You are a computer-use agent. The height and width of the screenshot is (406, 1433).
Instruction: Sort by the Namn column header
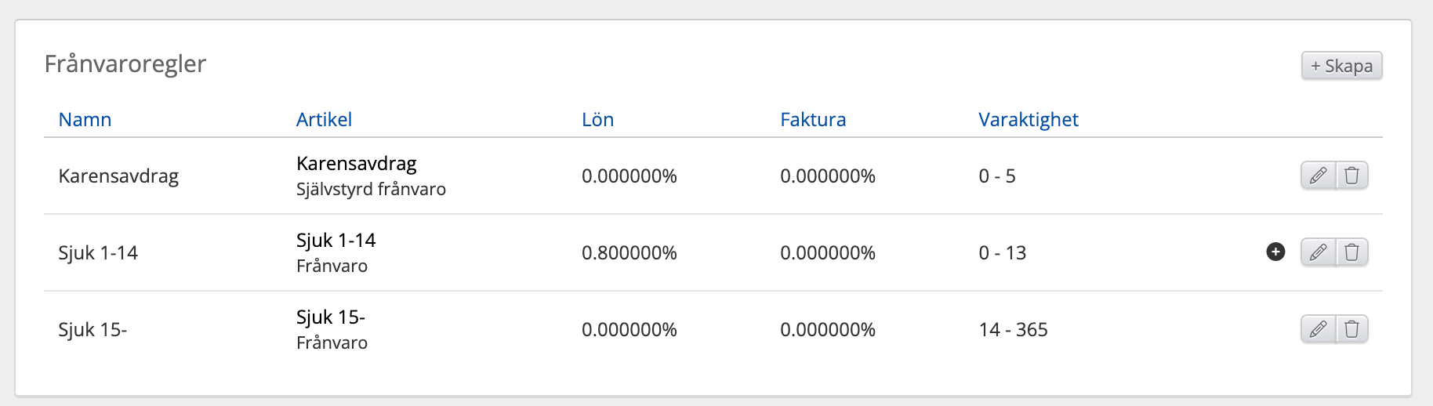pos(85,120)
